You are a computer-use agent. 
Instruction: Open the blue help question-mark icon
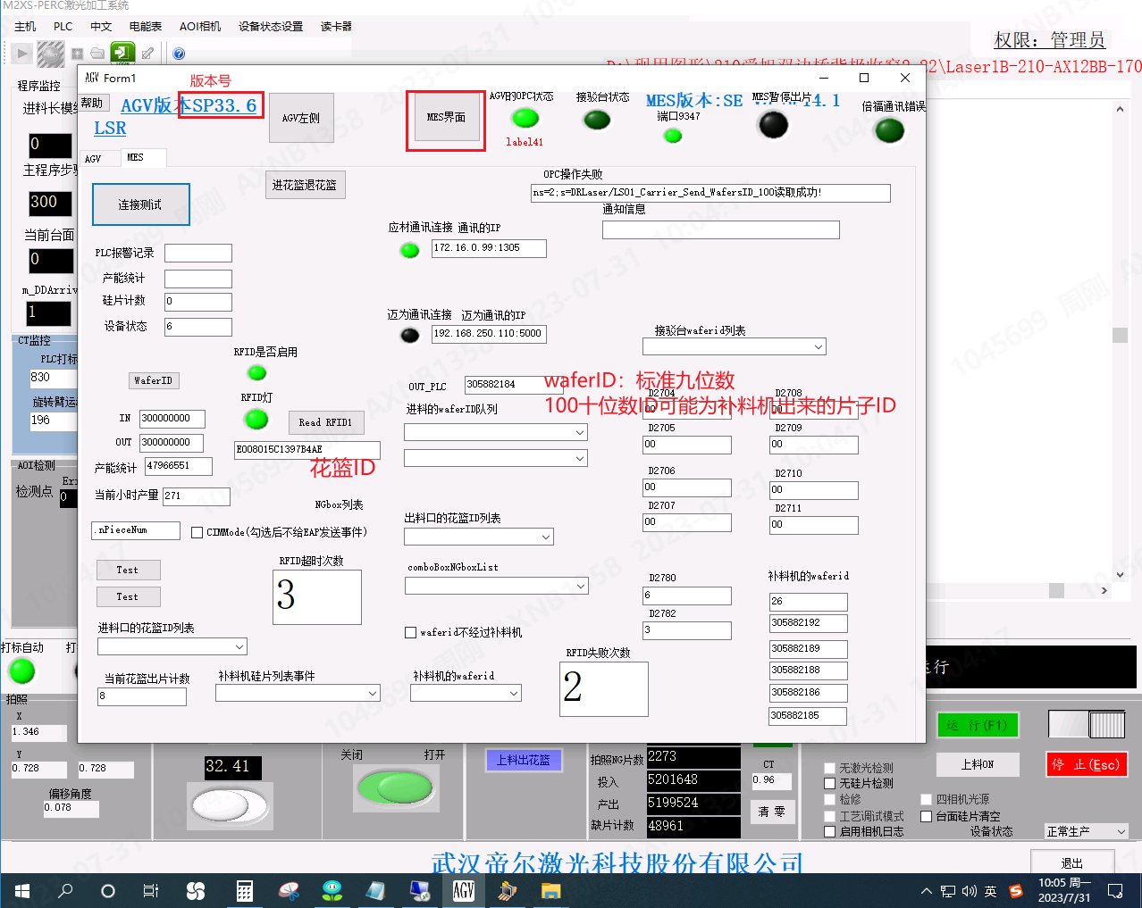(179, 54)
